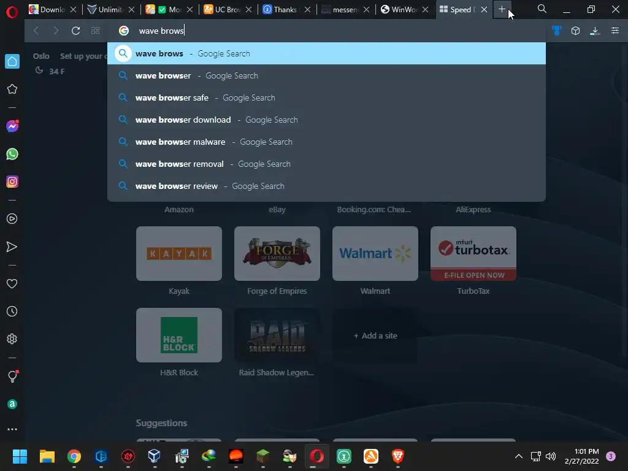The height and width of the screenshot is (471, 628).
Task: Reload the current page
Action: (x=75, y=31)
